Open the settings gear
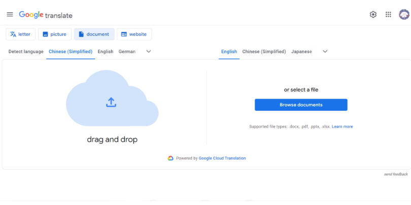Image resolution: width=411 pixels, height=205 pixels. click(x=373, y=15)
